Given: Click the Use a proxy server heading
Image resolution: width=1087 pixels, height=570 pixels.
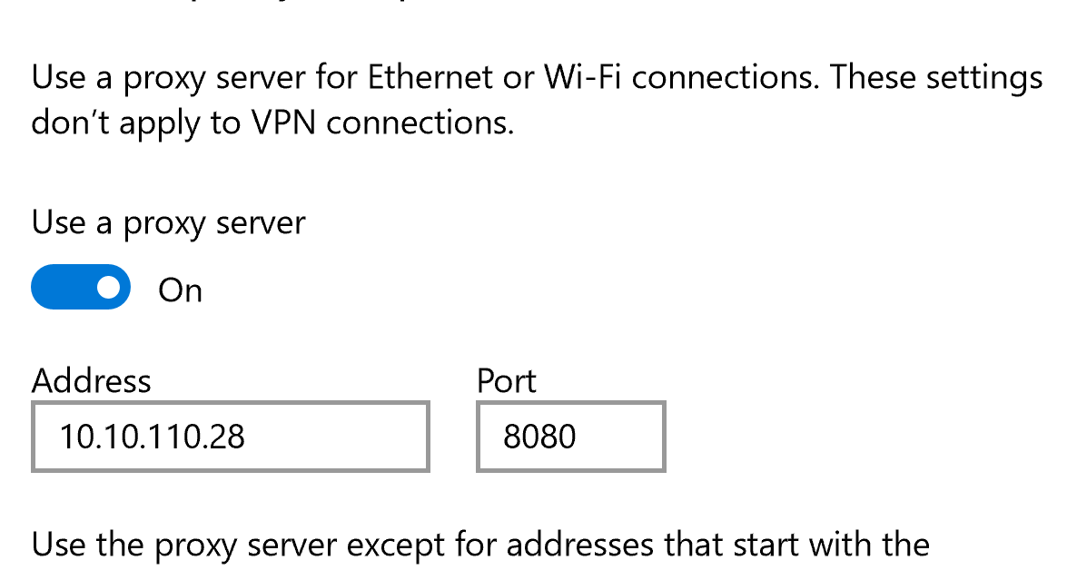Looking at the screenshot, I should pyautogui.click(x=167, y=222).
